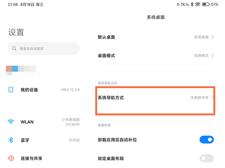The image size is (225, 168).
Task: Expand 默认桌面 chevron arrow
Action: click(213, 37)
